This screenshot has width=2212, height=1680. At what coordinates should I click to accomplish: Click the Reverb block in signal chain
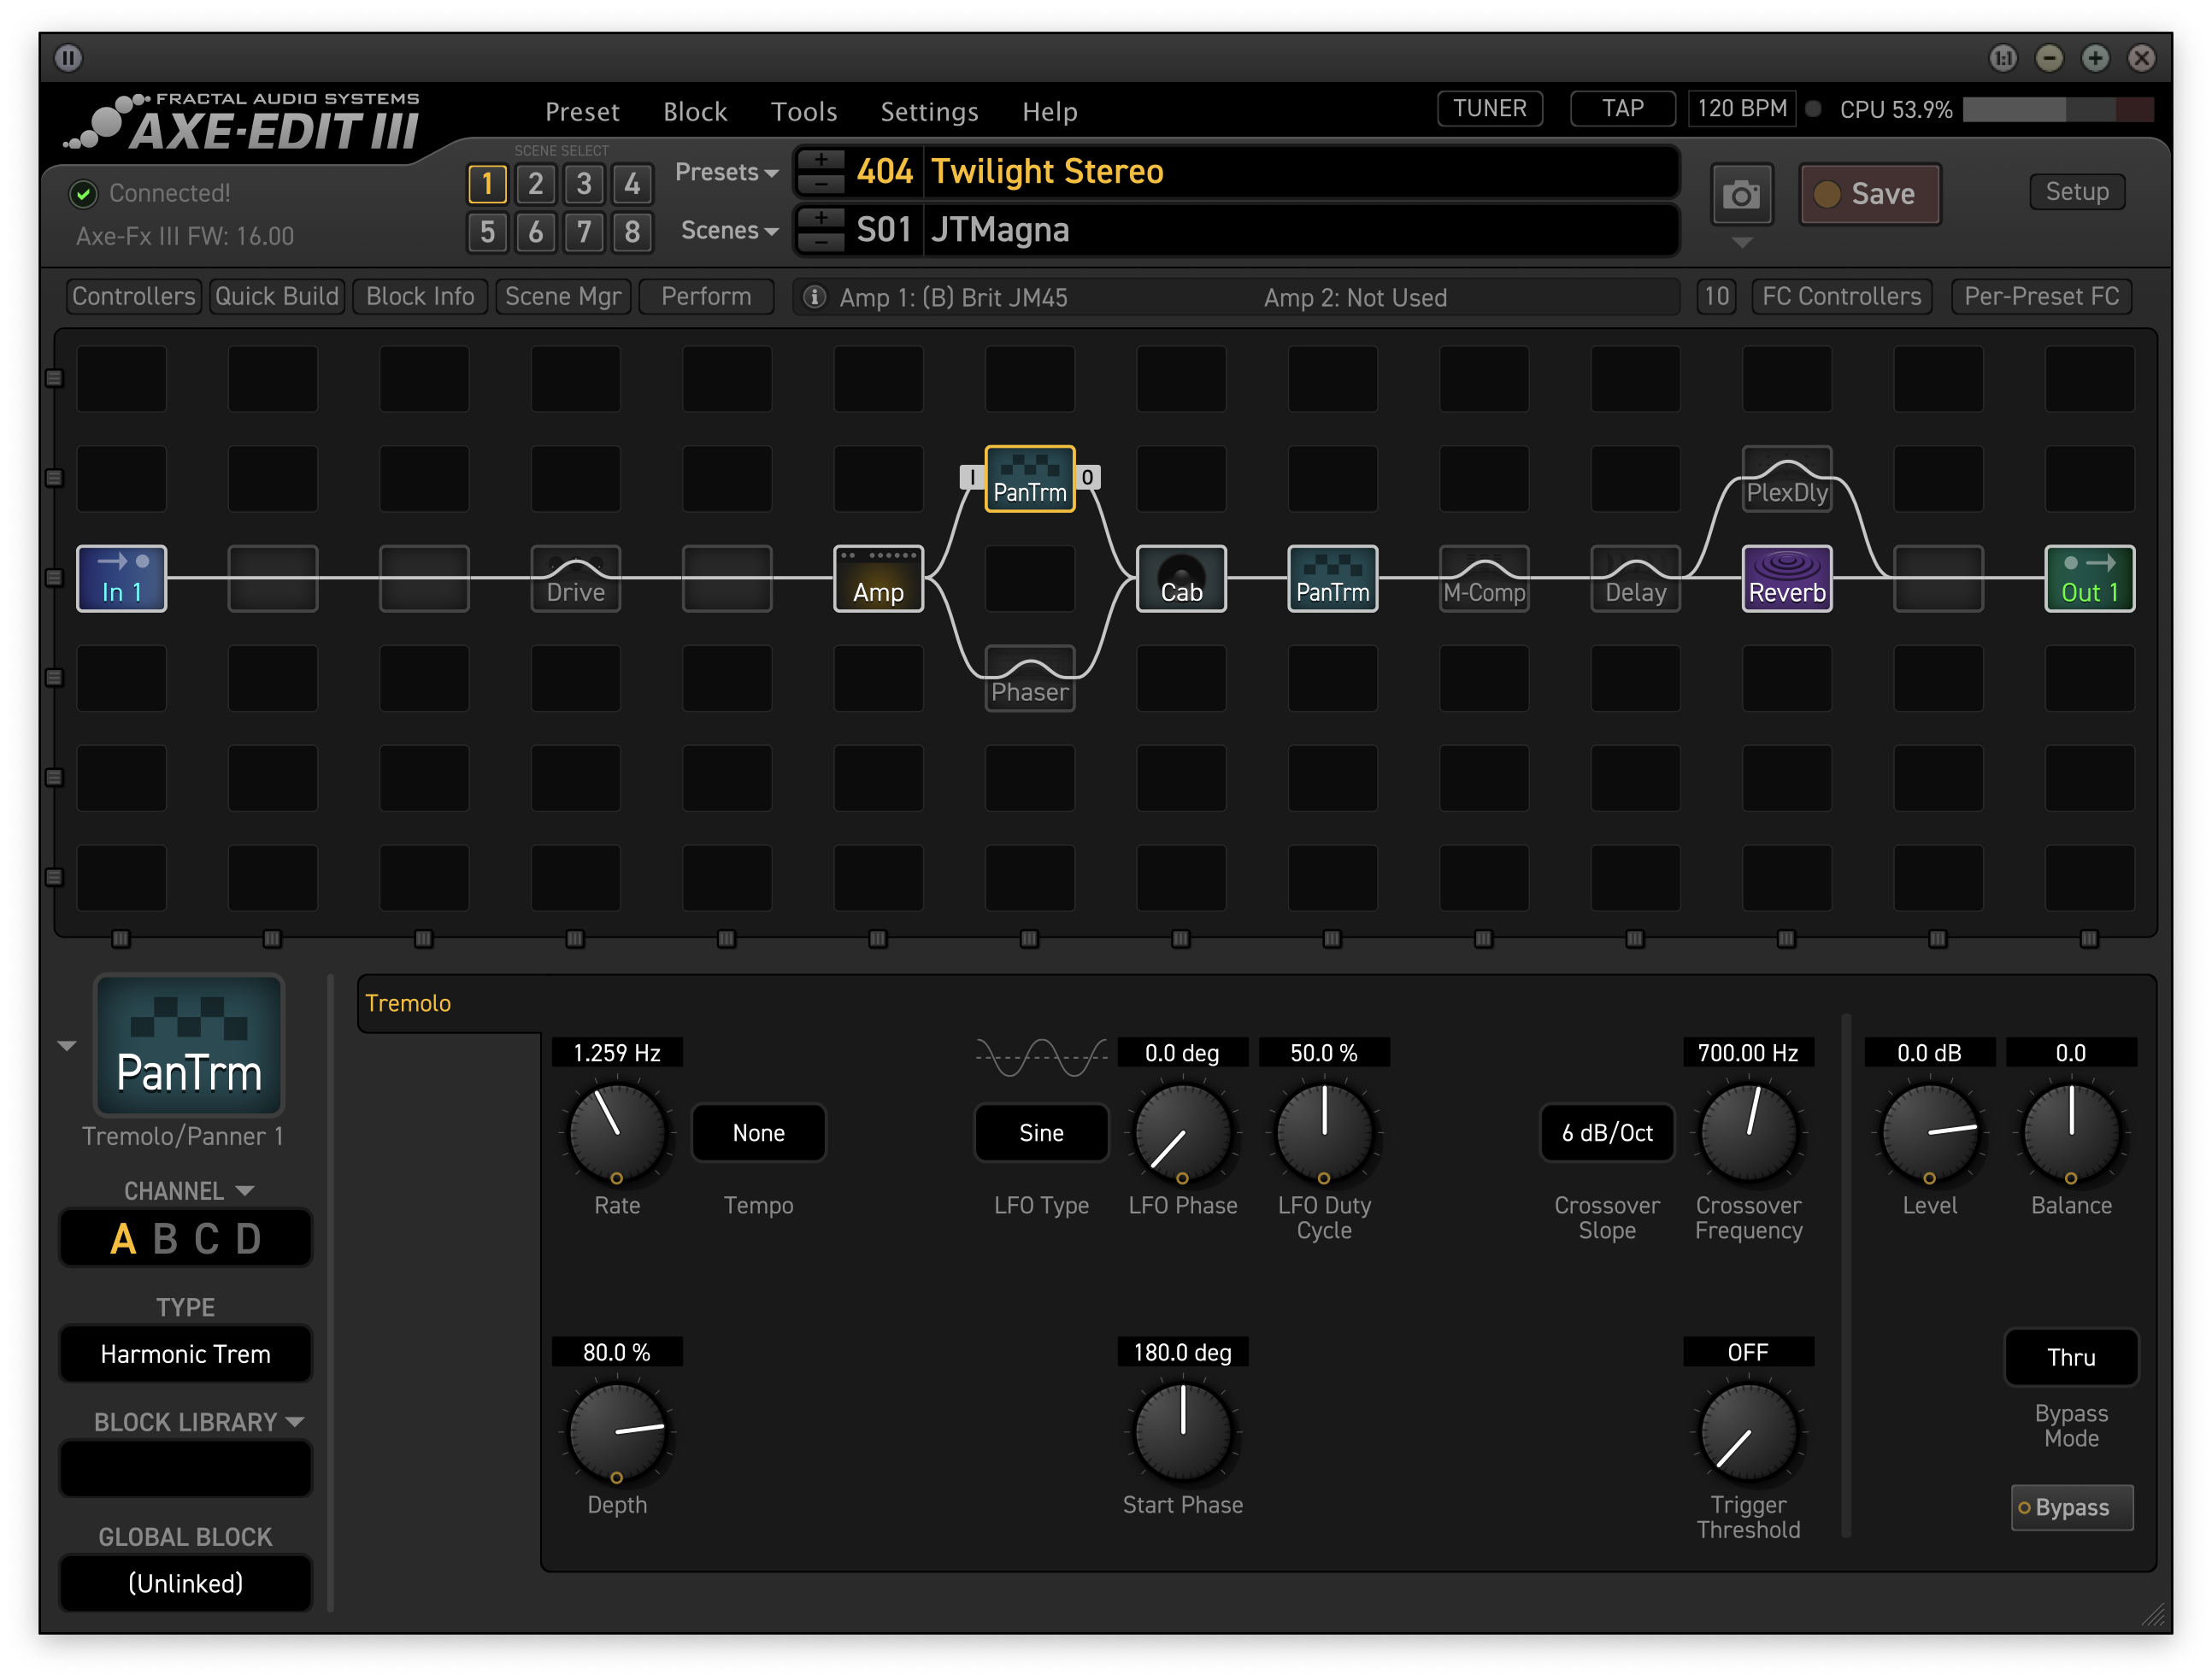1783,575
